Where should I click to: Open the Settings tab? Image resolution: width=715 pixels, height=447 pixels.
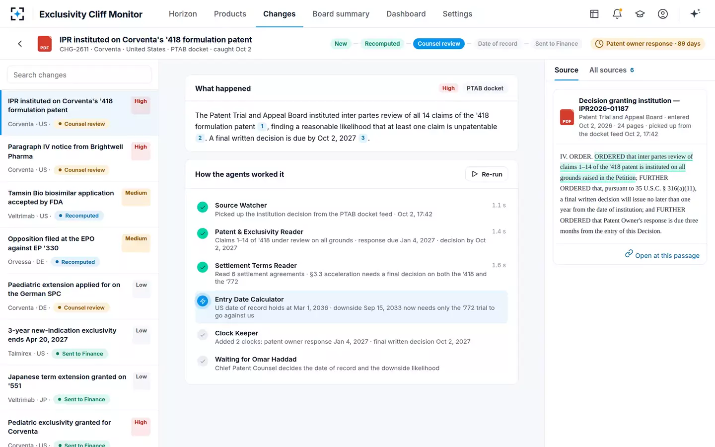coord(457,14)
